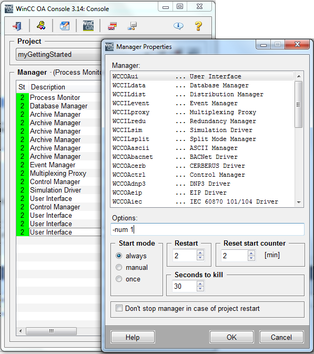Viewport: 314px width, 354px height.
Task: Click the Cancel button
Action: click(x=281, y=337)
